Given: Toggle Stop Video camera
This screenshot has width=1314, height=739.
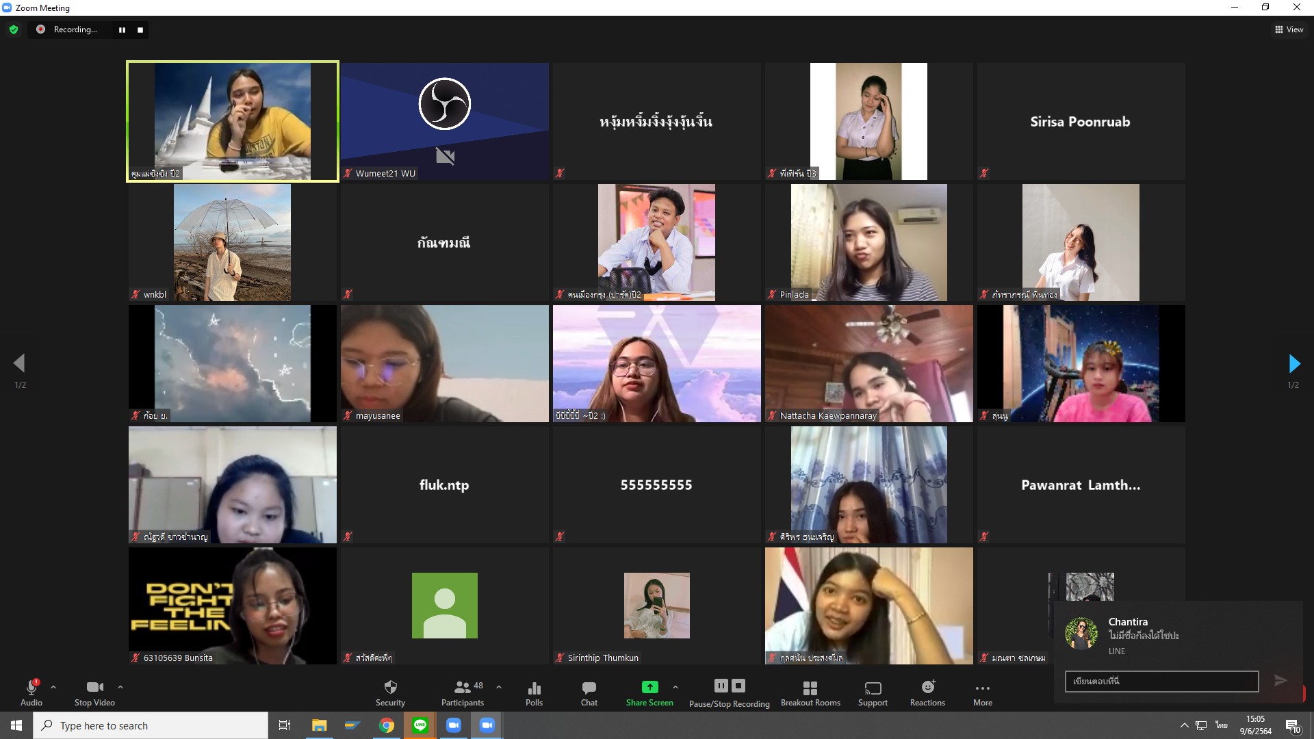Looking at the screenshot, I should (x=94, y=688).
